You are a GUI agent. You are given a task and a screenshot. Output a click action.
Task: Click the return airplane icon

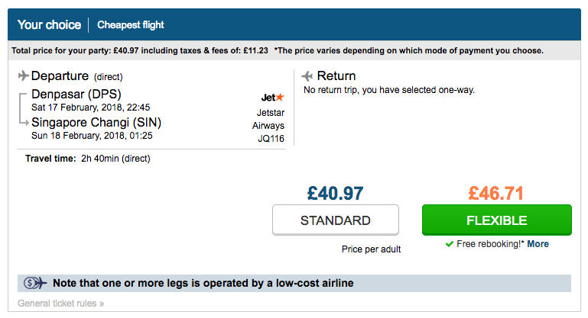[x=307, y=76]
